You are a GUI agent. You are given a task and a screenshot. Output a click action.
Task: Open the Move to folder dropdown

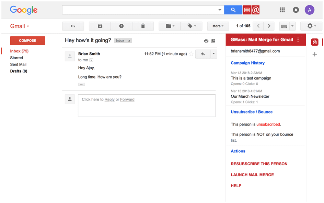tap(170, 26)
